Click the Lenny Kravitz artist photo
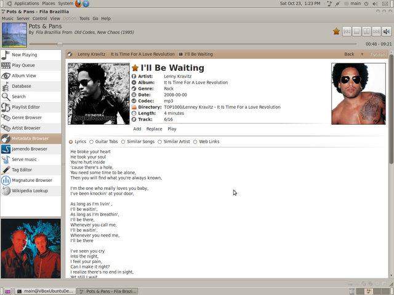The height and width of the screenshot is (295, 394). pos(358,93)
